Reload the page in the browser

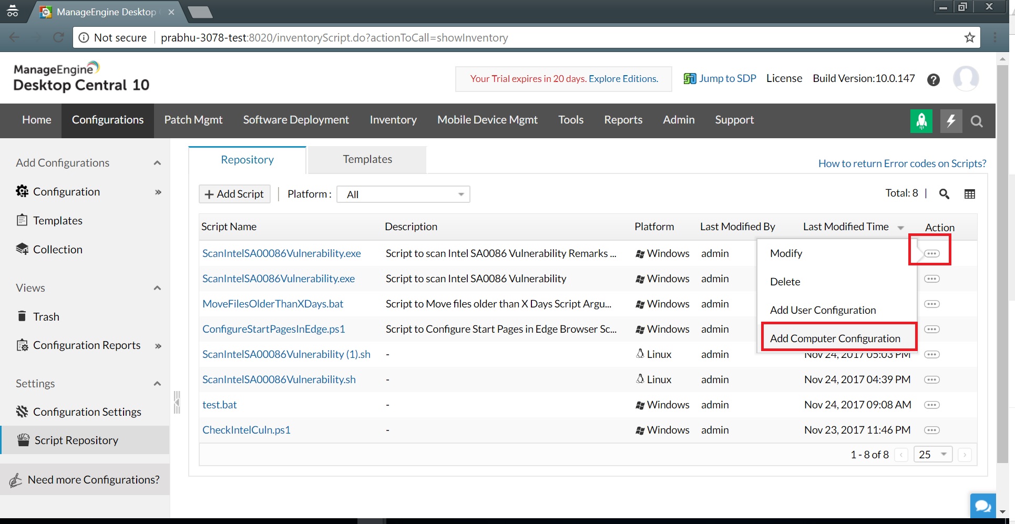point(58,37)
